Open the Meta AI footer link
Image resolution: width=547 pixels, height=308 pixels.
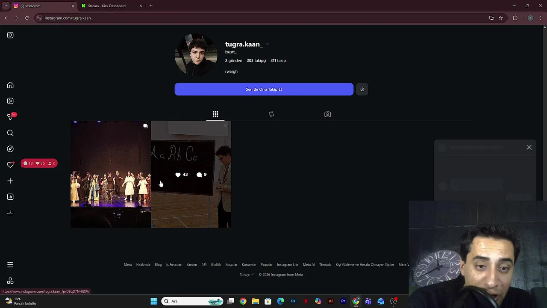point(309,265)
